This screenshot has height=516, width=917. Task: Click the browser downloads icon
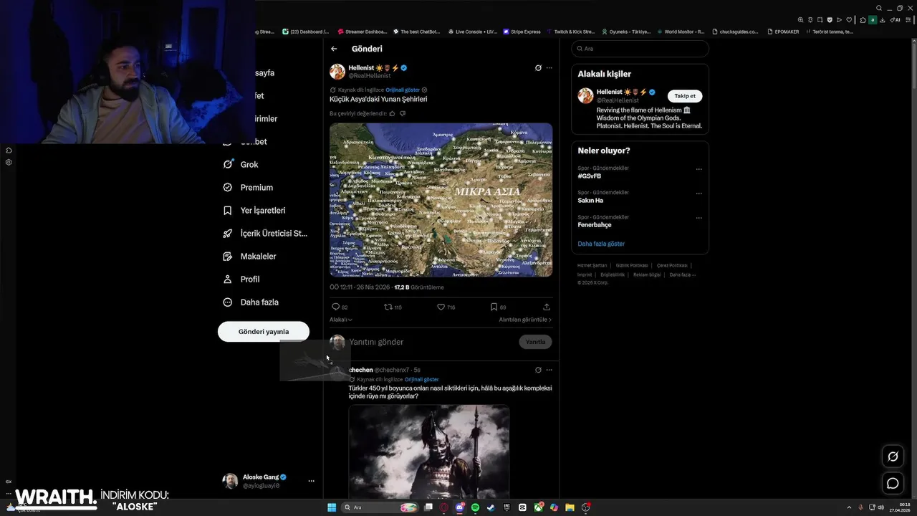coord(883,20)
